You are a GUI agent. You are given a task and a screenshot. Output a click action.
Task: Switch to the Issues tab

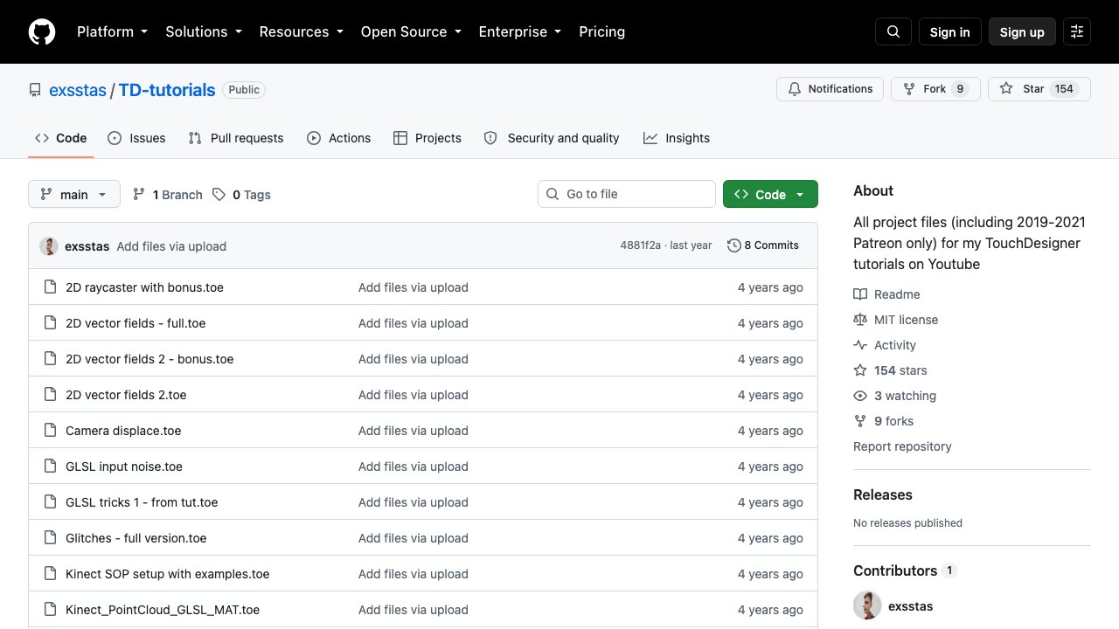point(136,138)
